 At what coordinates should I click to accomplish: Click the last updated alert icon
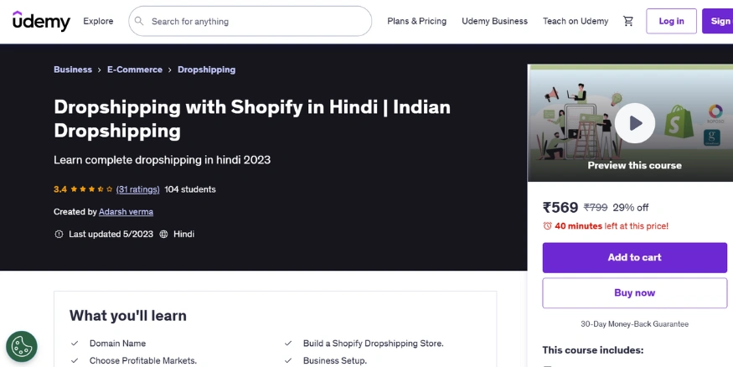pos(59,235)
